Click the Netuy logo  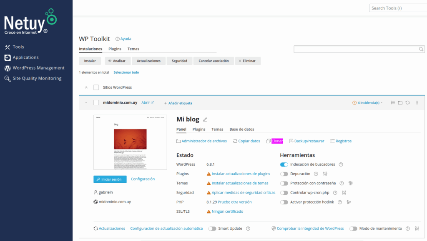[30, 22]
